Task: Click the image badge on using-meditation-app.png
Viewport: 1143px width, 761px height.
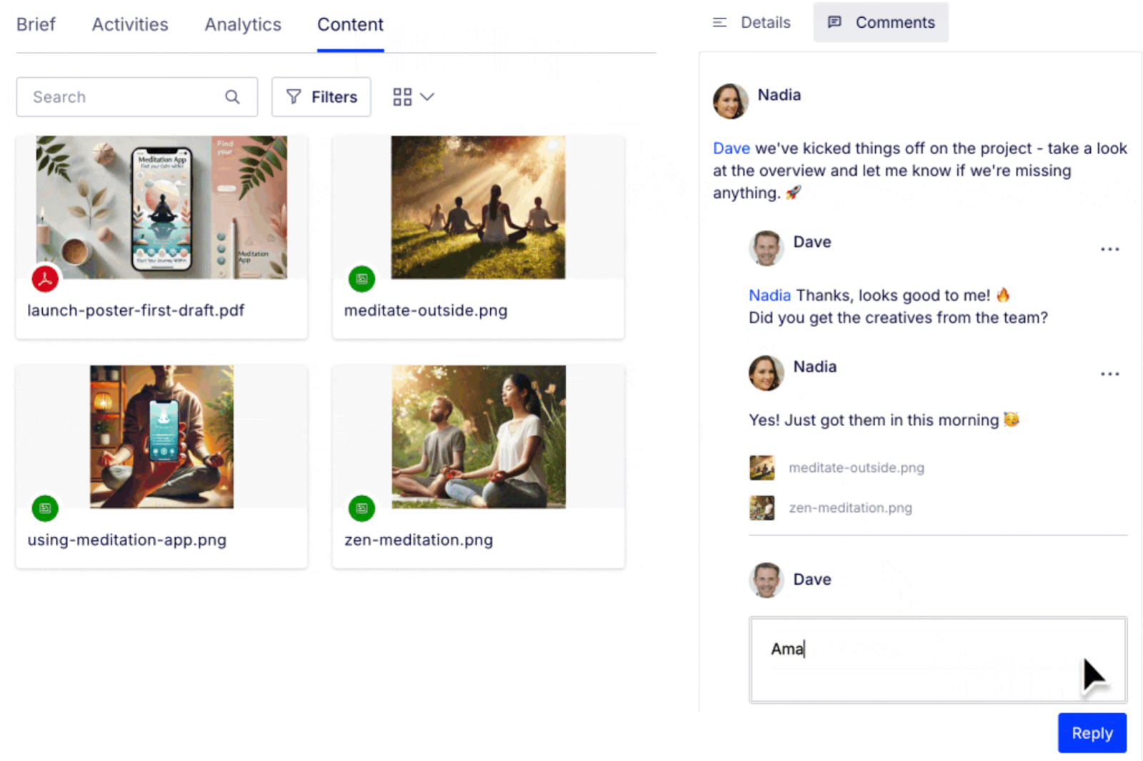Action: pyautogui.click(x=45, y=508)
